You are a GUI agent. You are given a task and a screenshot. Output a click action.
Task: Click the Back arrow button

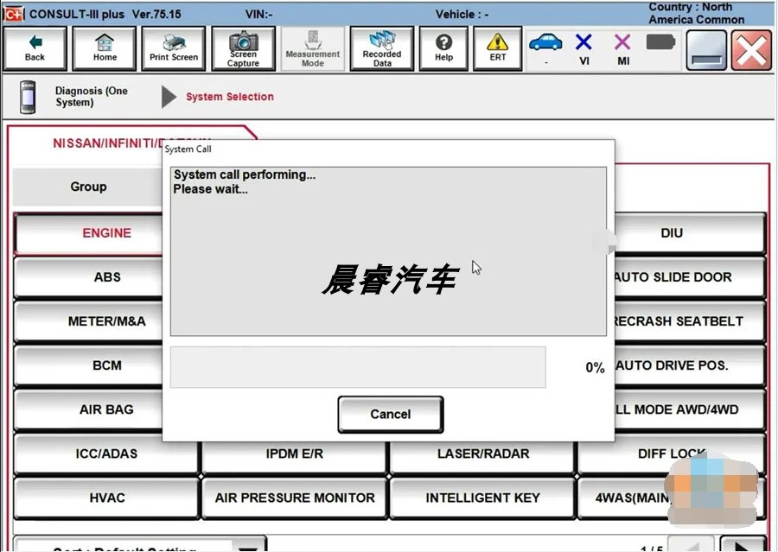[35, 48]
